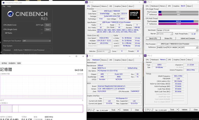199x120 pixels.
Task: Select Memory tab in the CPU-Z Bench window
Action: (x=163, y=6)
